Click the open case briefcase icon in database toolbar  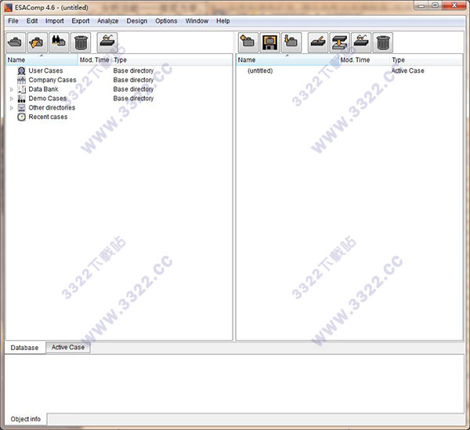click(x=16, y=42)
